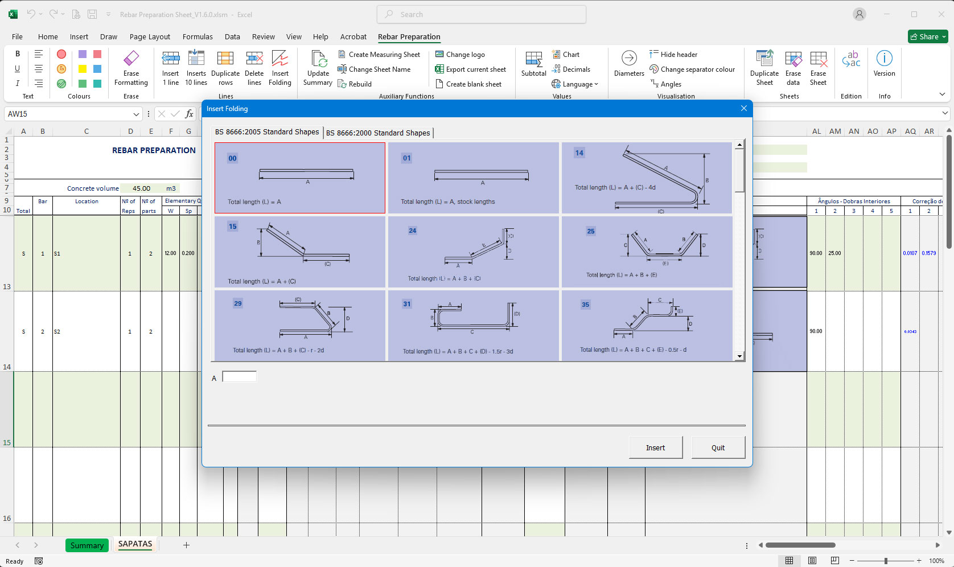
Task: Toggle the Bold text button
Action: [x=18, y=54]
